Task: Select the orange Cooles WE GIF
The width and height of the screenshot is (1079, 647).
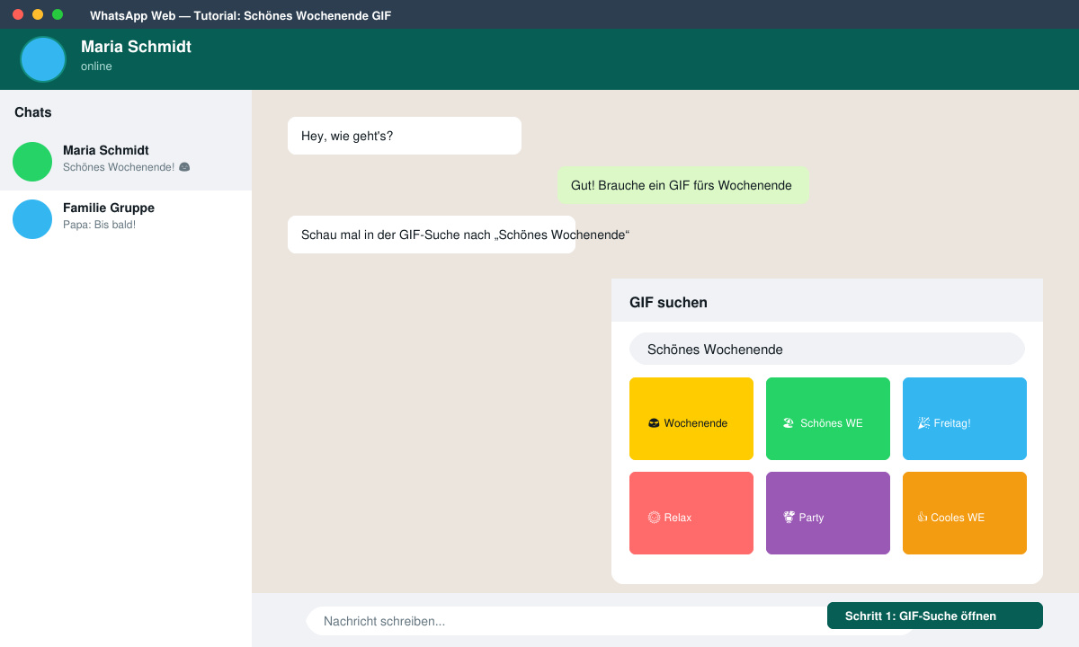Action: (965, 513)
